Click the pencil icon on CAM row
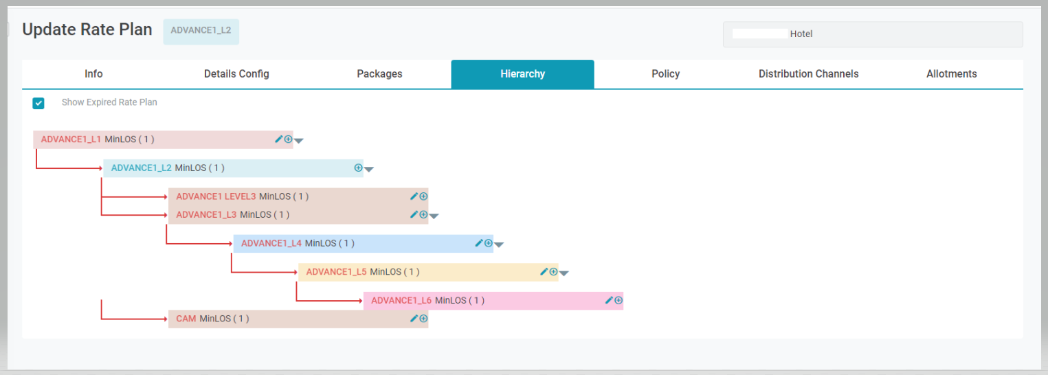Image resolution: width=1048 pixels, height=375 pixels. point(414,318)
